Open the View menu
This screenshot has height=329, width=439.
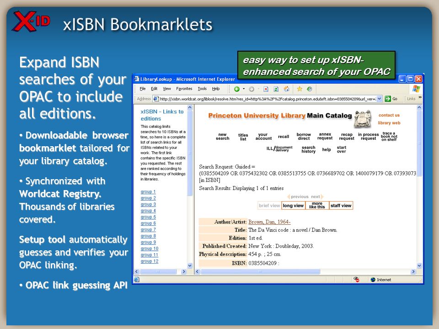(x=167, y=89)
